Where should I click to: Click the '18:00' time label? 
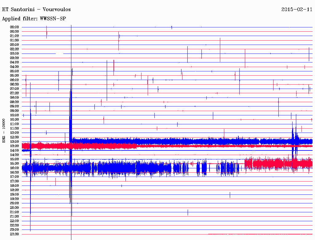[x=14, y=186]
